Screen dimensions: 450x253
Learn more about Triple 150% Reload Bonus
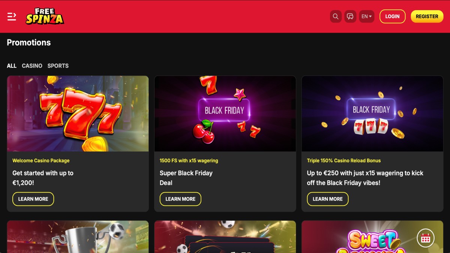328,199
